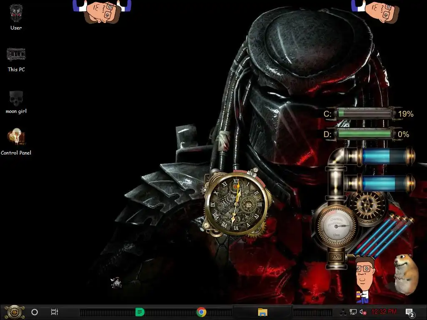Click the 0% D: drive label
427x320 pixels.
(403, 134)
